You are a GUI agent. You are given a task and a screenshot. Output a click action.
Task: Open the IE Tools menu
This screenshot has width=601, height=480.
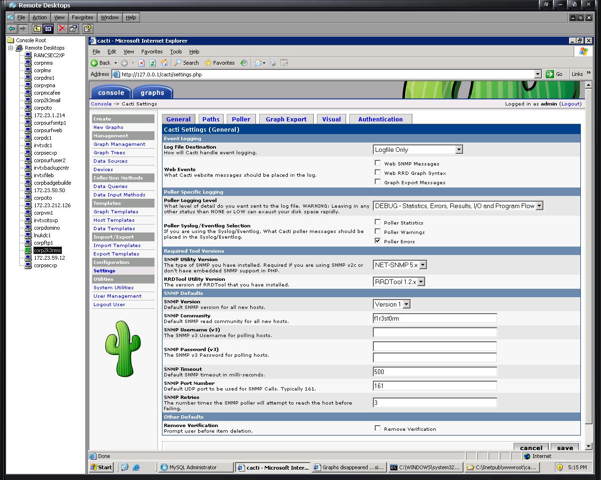(176, 52)
